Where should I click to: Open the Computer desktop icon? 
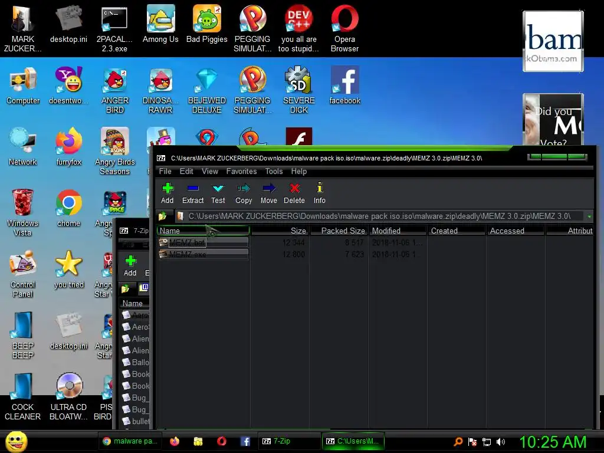23,86
